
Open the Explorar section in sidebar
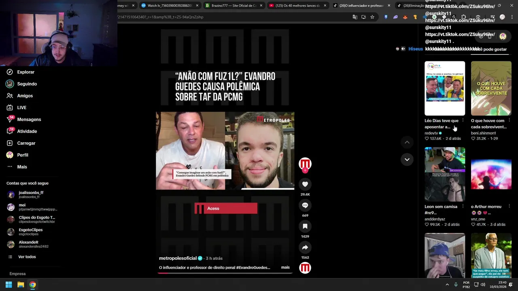[x=25, y=72]
